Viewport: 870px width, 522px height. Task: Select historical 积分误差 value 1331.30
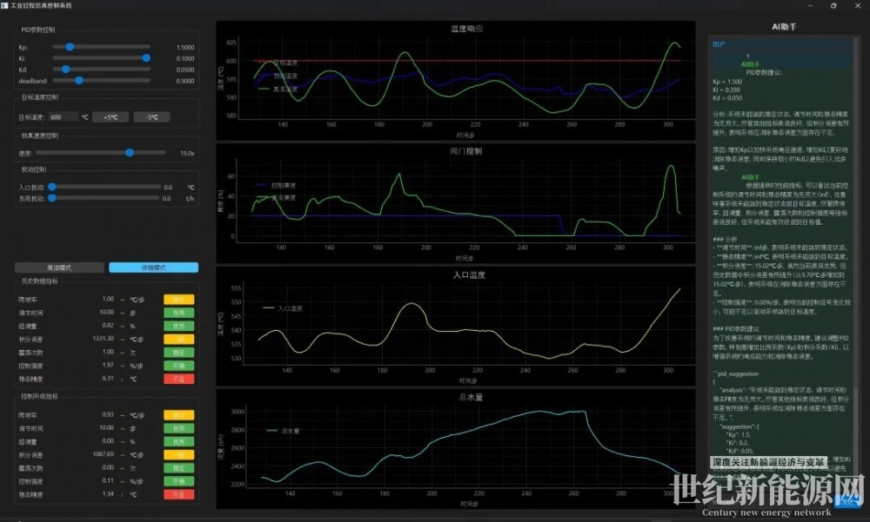[x=104, y=339]
